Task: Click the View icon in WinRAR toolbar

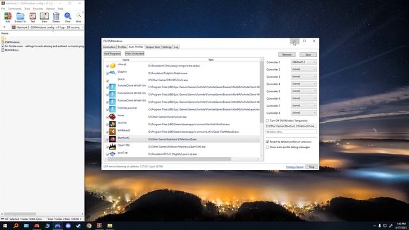Action: tap(44, 17)
